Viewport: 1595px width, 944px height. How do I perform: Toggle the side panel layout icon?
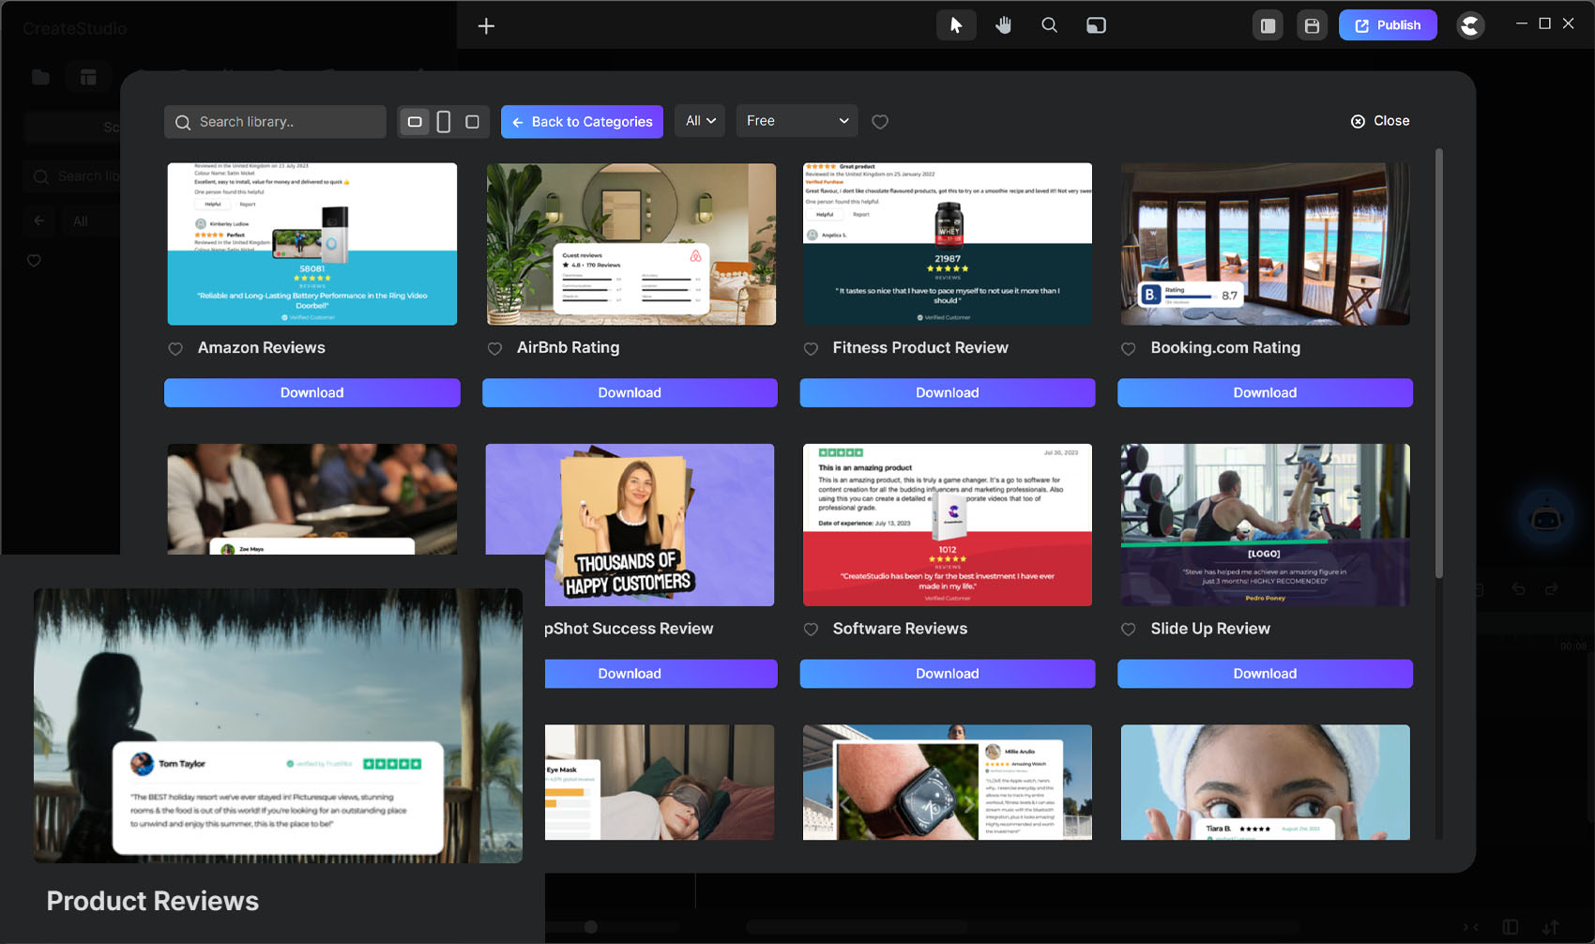tap(1268, 25)
